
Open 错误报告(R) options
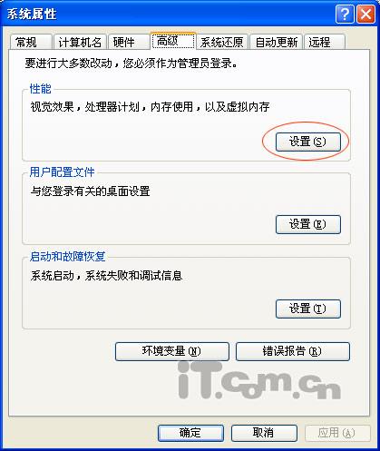[x=293, y=351]
